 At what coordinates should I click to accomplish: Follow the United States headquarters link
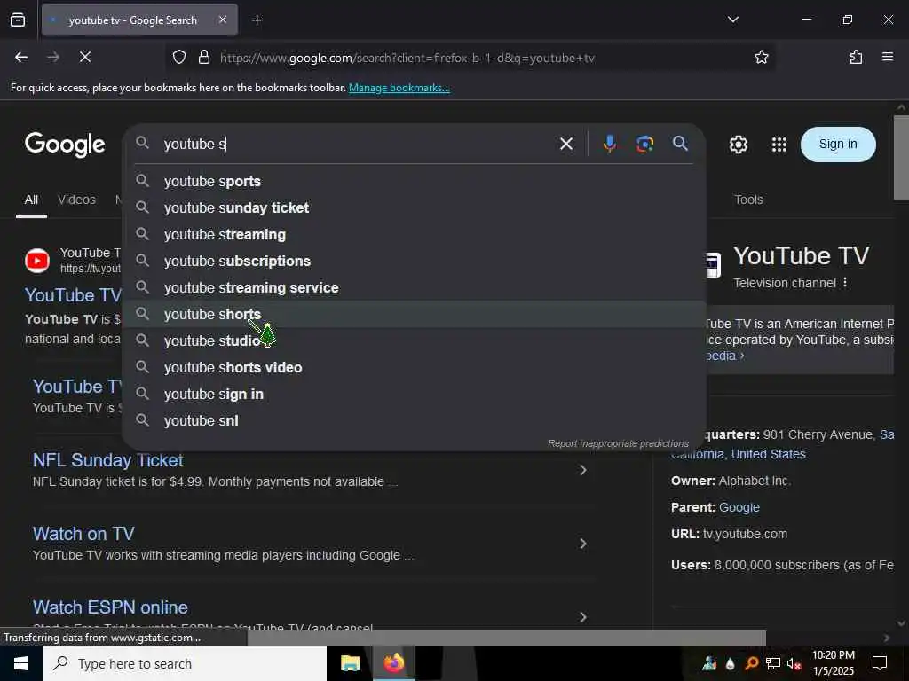pos(768,455)
